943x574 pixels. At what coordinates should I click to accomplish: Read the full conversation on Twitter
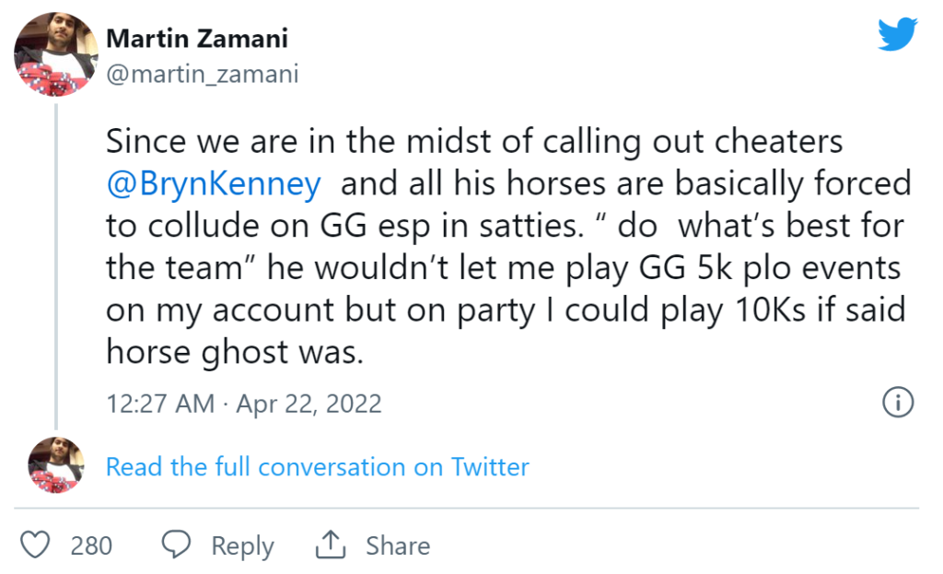coord(318,466)
